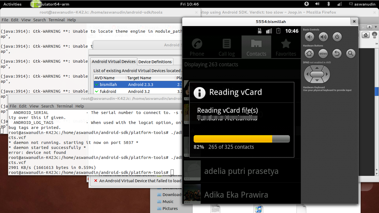Open the Help menu of the back terminal
Viewport: 379px width, 213px height.
click(x=72, y=20)
